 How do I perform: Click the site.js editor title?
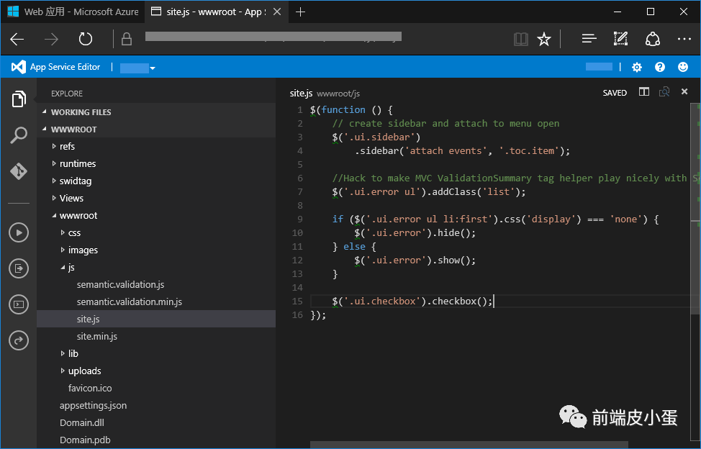[301, 93]
